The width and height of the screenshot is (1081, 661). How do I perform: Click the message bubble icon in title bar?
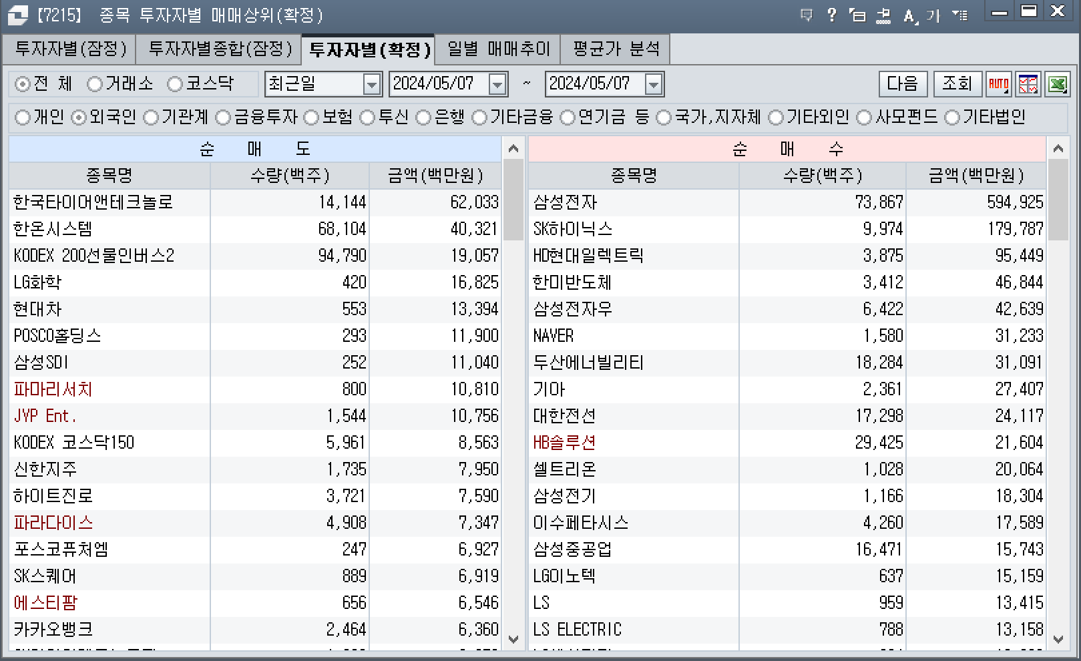coord(807,15)
